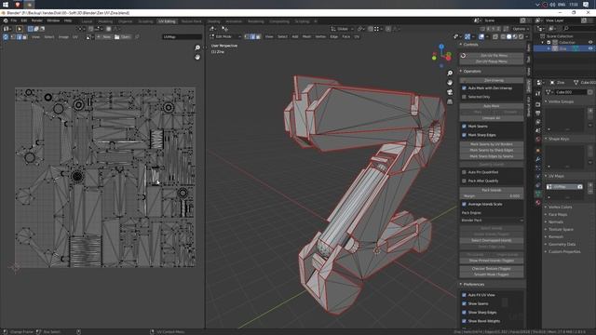Select face select mode in 3D viewport header
This screenshot has height=335, width=596.
pyautogui.click(x=258, y=36)
